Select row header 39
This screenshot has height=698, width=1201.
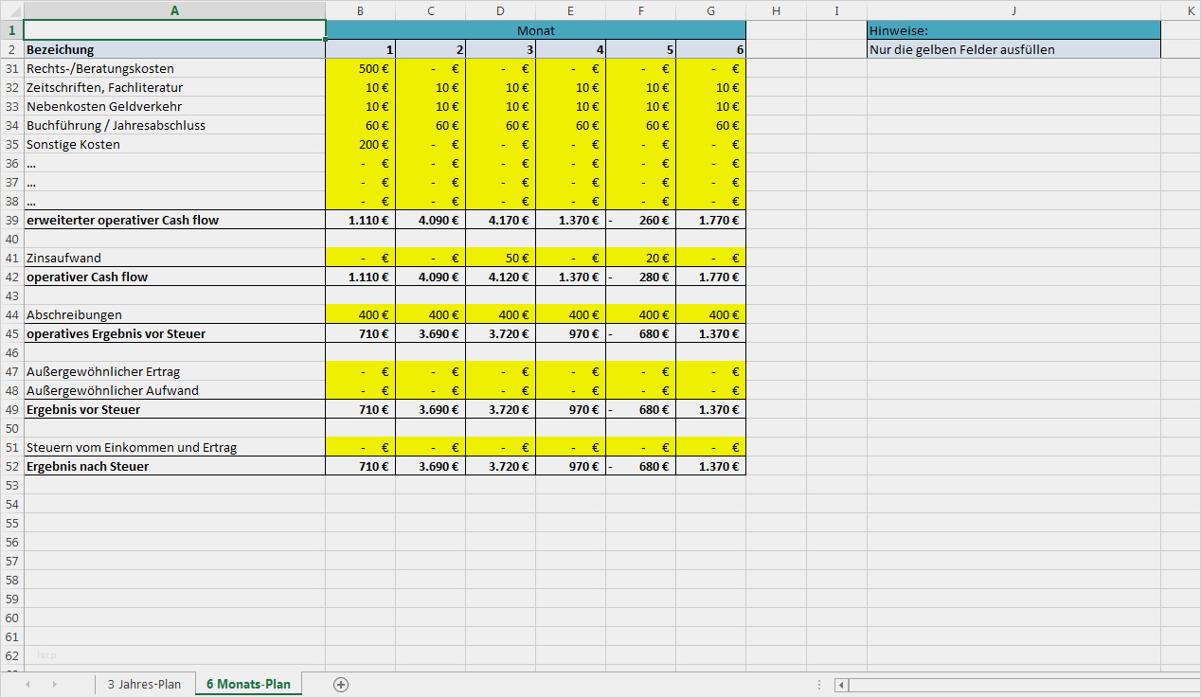10,219
